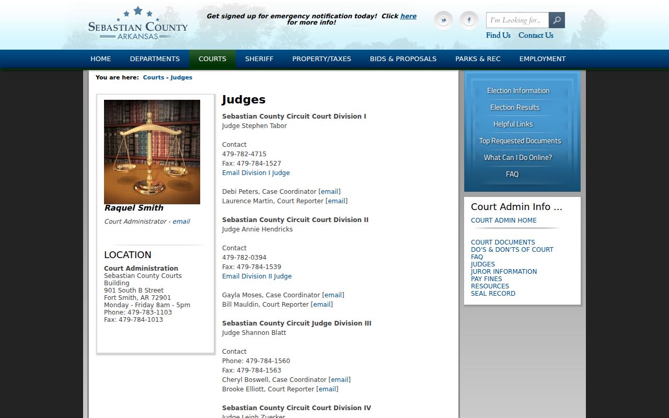Go to COURT ADMIN HOME
Viewport: 669px width, 418px height.
504,220
